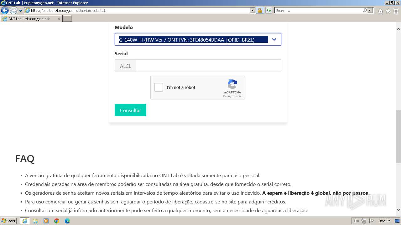Click the Modelo dropdown chevron
Image resolution: width=401 pixels, height=225 pixels.
[x=274, y=39]
